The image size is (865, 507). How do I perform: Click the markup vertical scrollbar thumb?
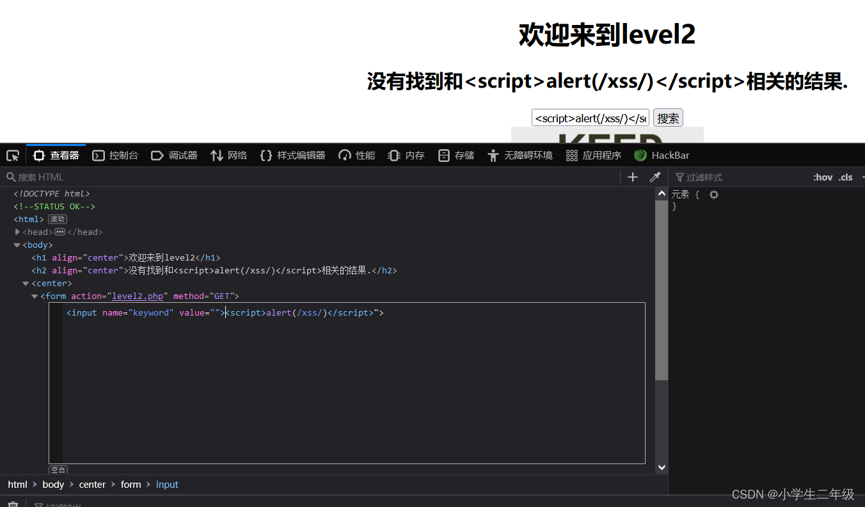pos(662,290)
